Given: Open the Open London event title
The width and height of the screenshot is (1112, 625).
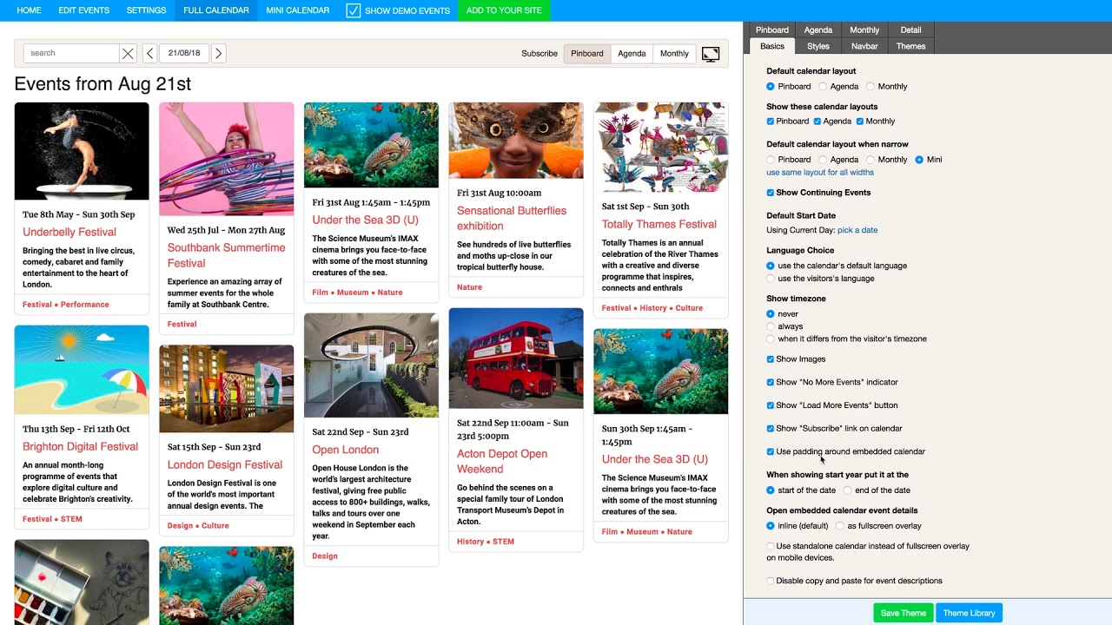Looking at the screenshot, I should [x=346, y=450].
